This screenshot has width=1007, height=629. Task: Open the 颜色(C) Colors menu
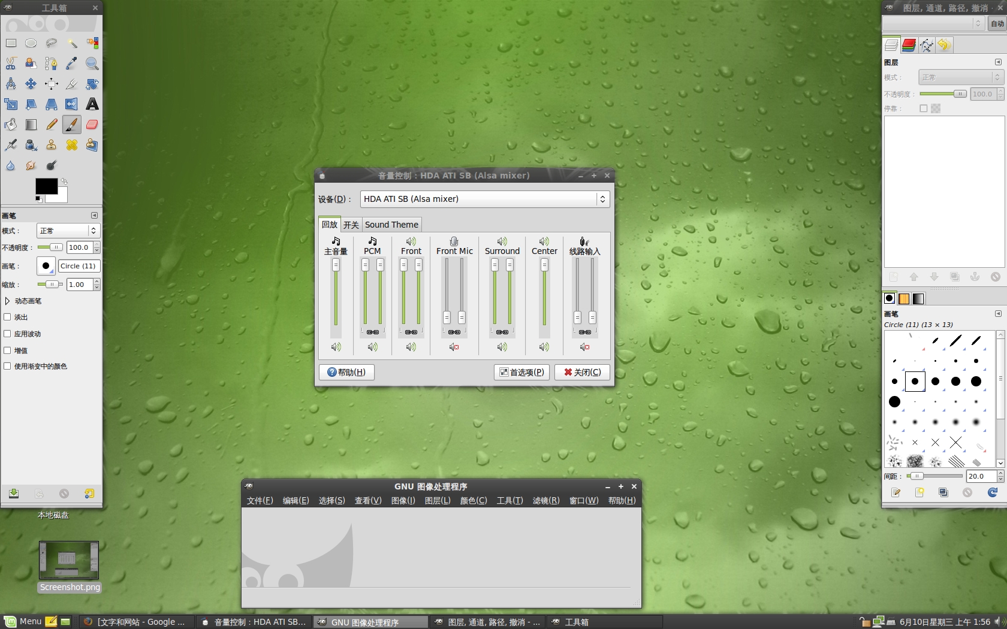tap(474, 500)
